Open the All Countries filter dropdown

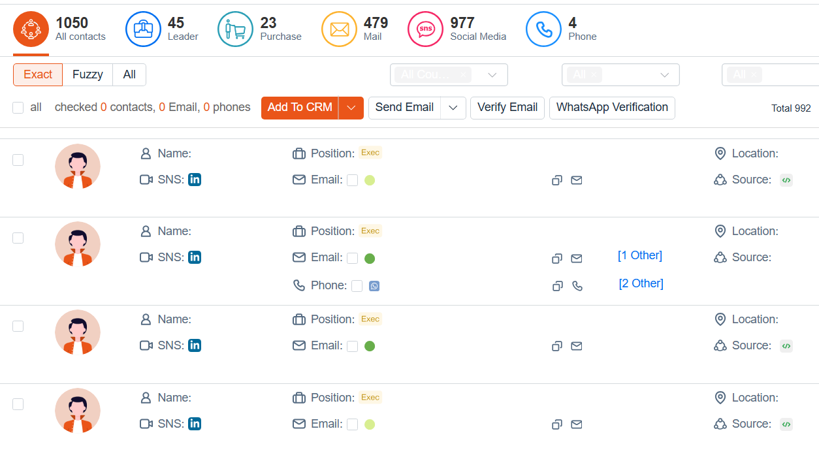[449, 74]
